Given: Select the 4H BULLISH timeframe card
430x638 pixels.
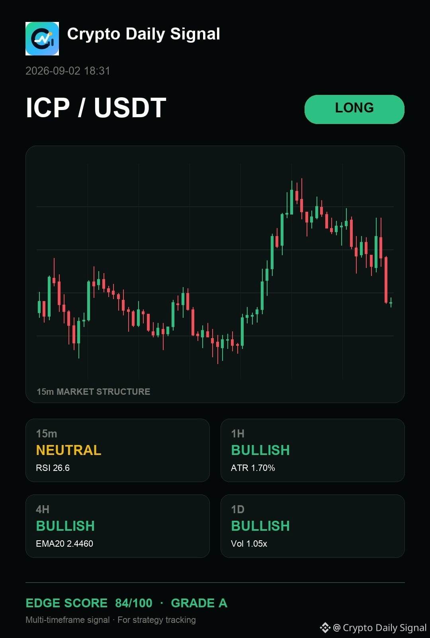Looking at the screenshot, I should (x=117, y=526).
